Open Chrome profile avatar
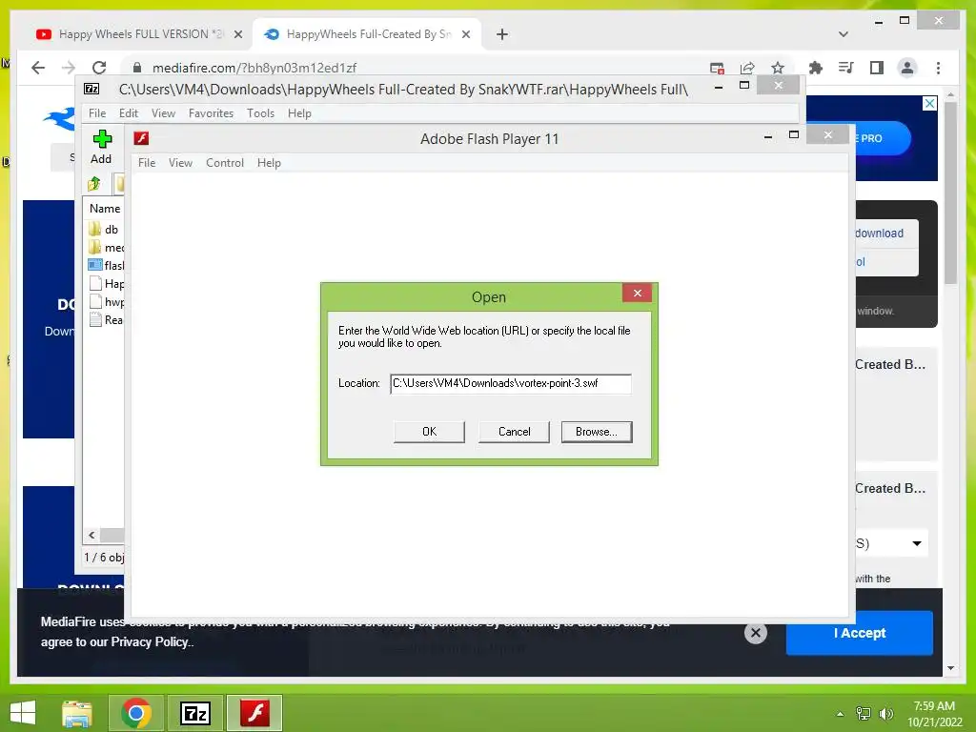The height and width of the screenshot is (732, 976). (x=907, y=68)
